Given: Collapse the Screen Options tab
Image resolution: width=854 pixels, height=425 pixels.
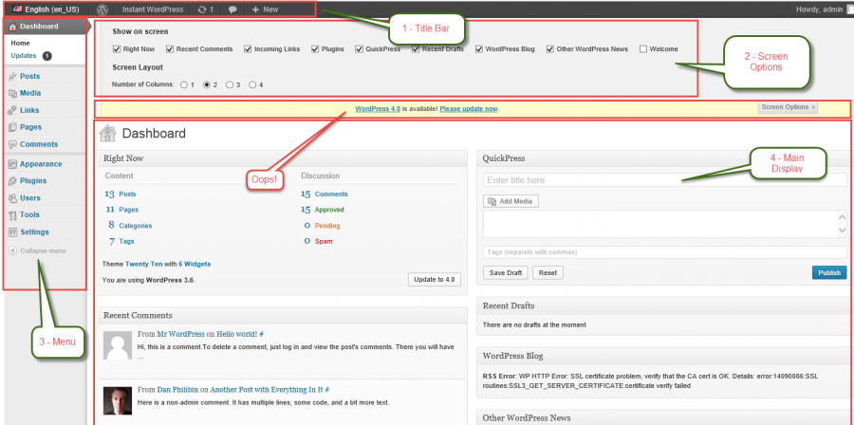Looking at the screenshot, I should [x=788, y=107].
